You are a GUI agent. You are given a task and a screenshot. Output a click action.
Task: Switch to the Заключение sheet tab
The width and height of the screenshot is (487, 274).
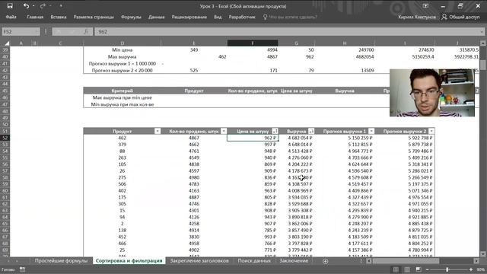click(294, 261)
